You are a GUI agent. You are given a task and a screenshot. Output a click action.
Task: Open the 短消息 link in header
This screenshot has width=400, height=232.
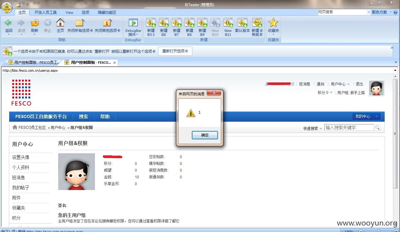pos(304,84)
